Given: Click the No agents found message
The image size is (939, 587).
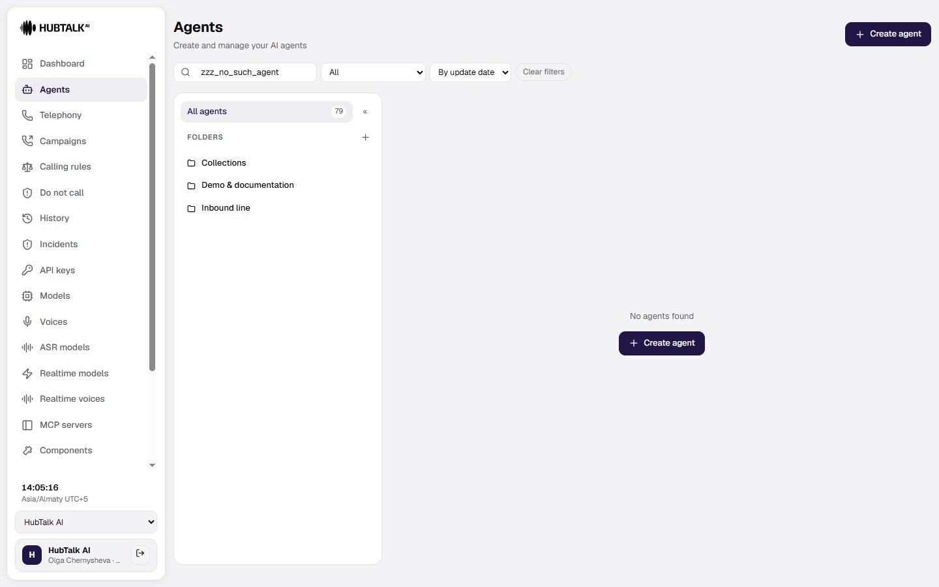Looking at the screenshot, I should click(661, 316).
